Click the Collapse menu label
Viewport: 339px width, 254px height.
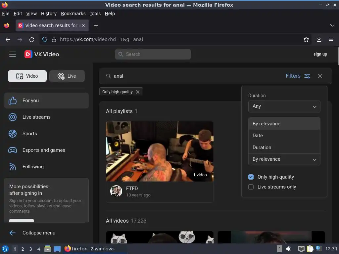(39, 233)
